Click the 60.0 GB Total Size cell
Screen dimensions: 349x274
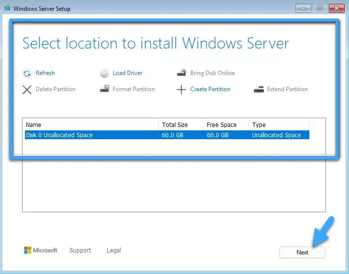pos(173,135)
